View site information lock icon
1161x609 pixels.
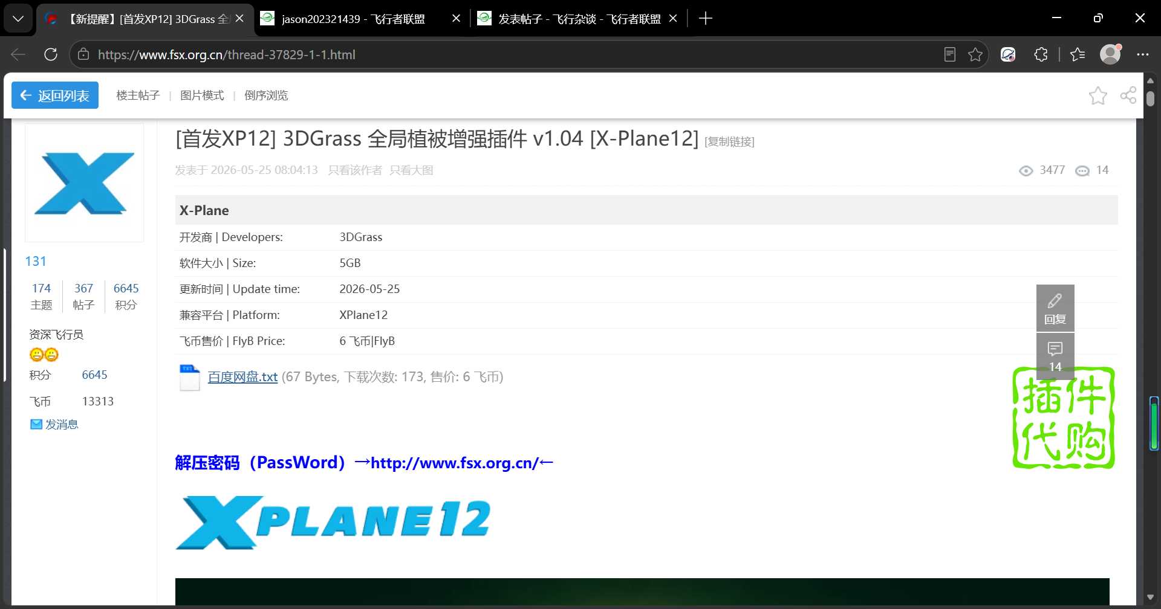coord(83,54)
